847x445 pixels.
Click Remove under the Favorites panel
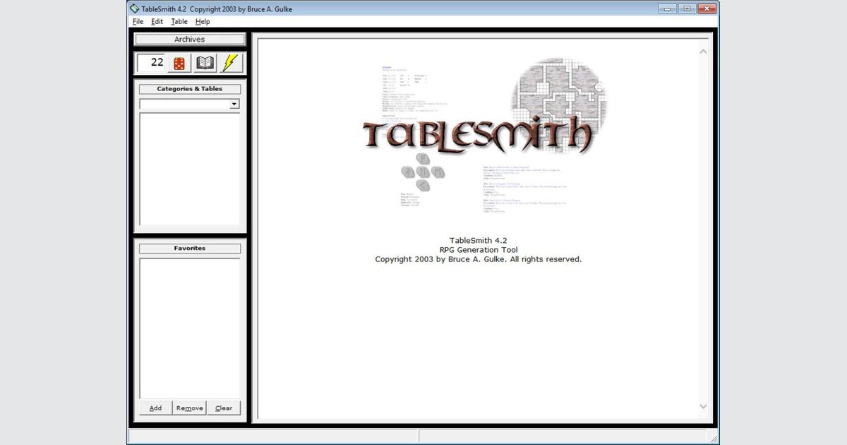(188, 408)
